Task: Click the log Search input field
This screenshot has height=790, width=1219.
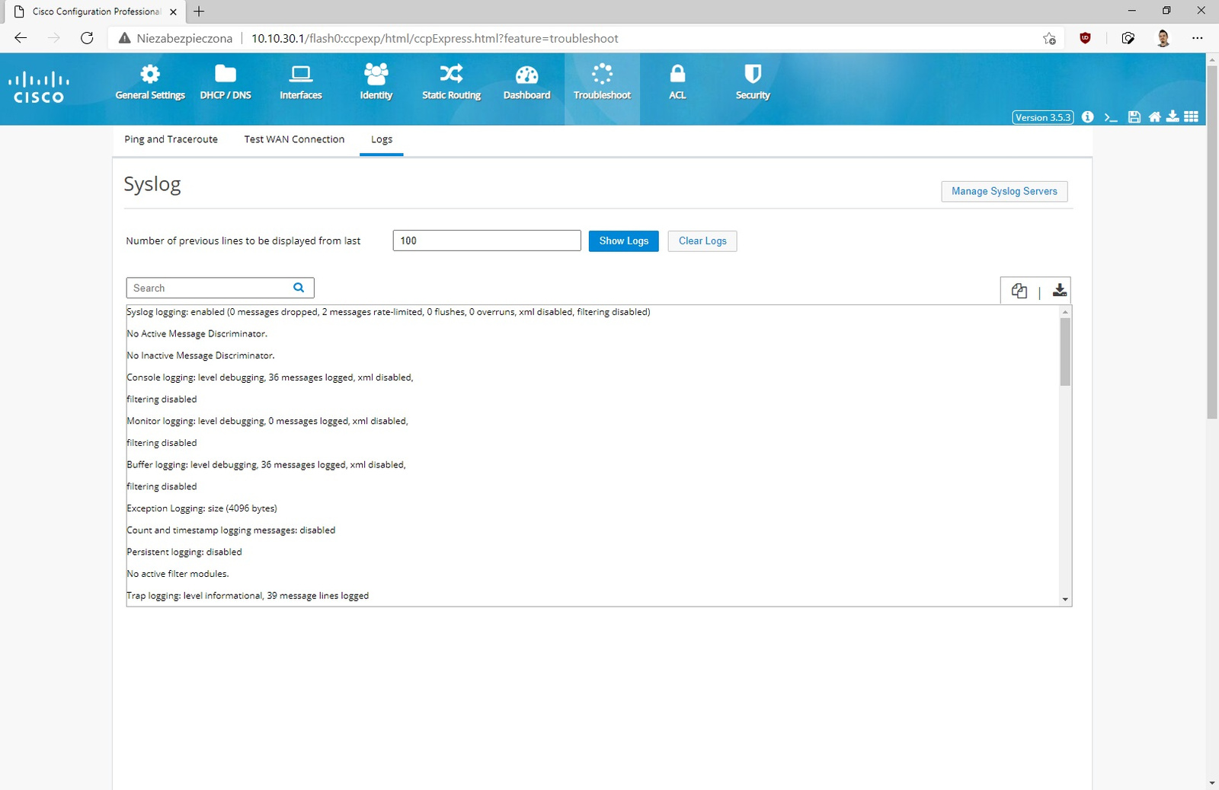Action: tap(210, 288)
